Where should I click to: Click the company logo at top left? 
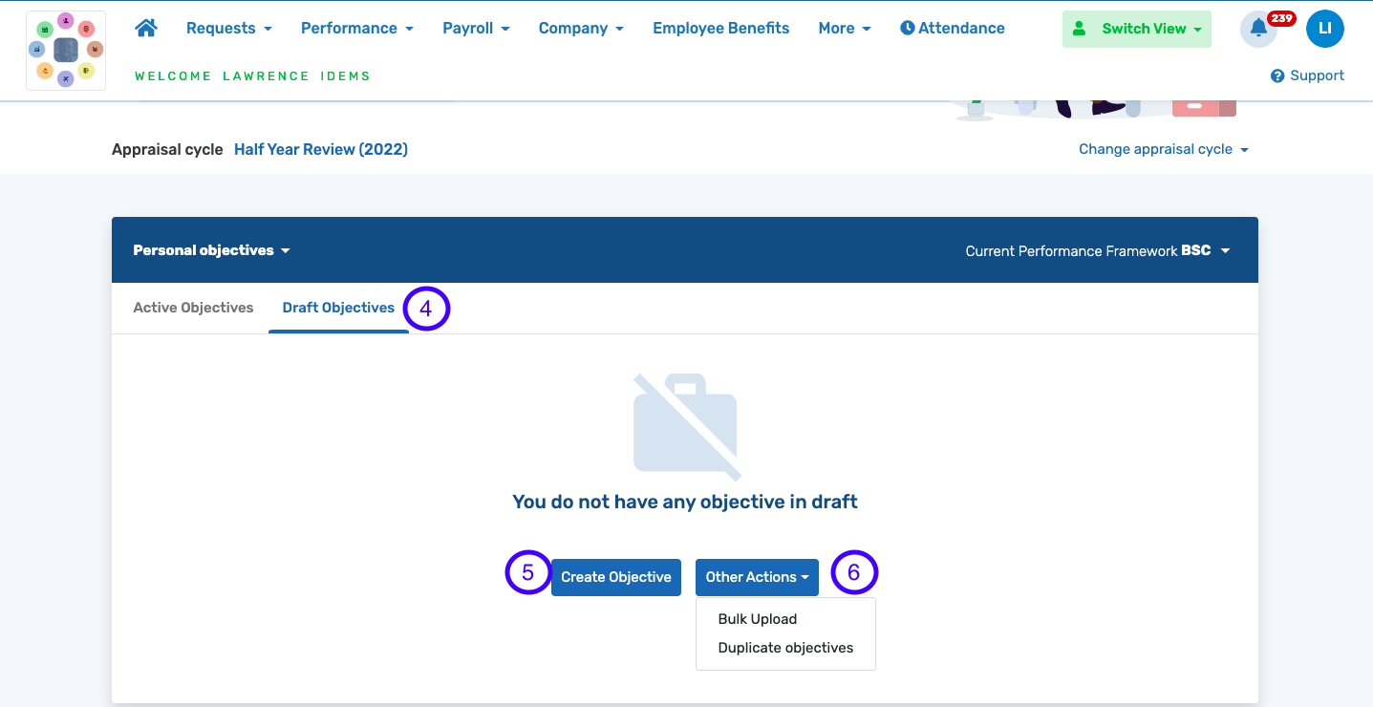(x=66, y=51)
